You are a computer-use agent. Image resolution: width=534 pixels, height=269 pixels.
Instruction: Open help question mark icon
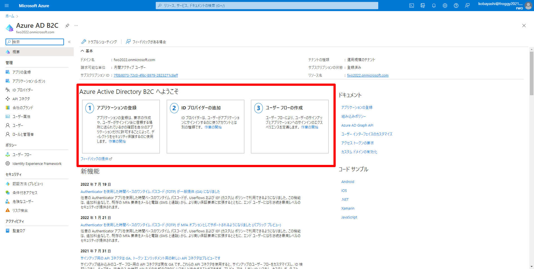(456, 6)
